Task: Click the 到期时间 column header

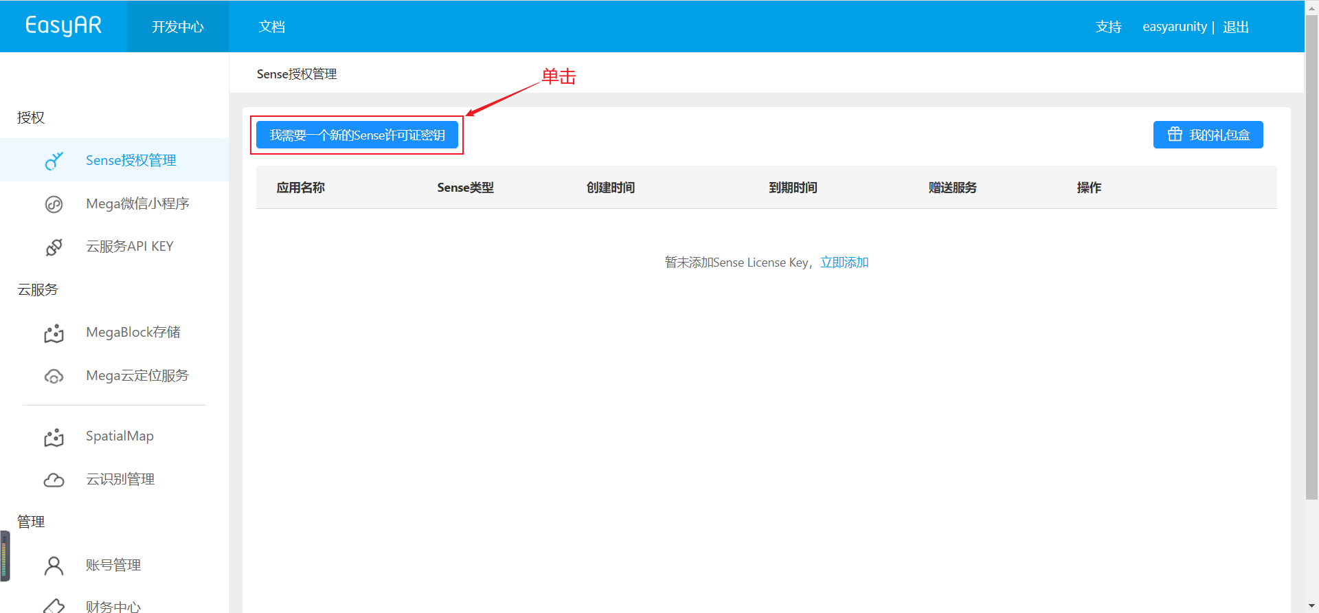Action: pos(793,188)
